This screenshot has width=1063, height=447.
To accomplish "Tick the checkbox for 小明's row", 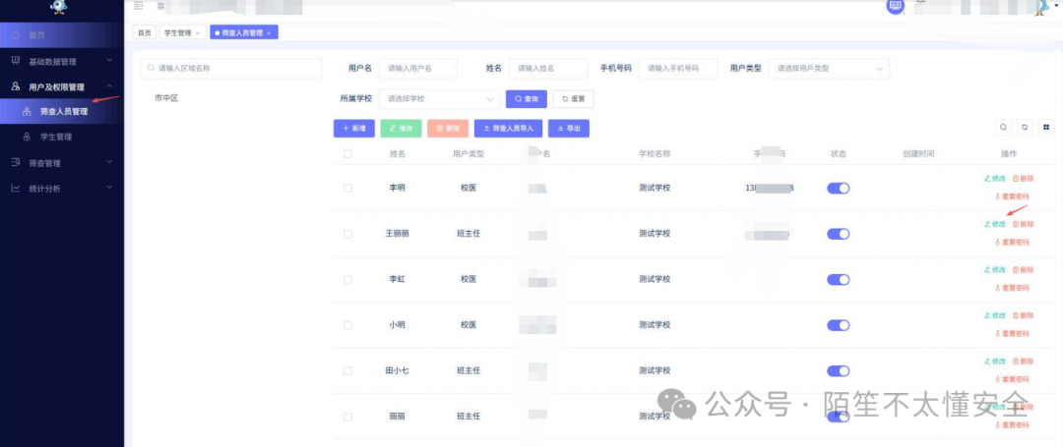I will [347, 325].
